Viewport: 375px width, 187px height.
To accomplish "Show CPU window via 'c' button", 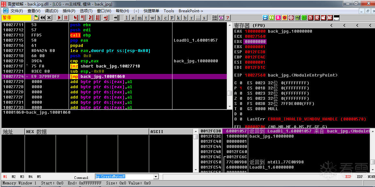I will click(x=165, y=18).
